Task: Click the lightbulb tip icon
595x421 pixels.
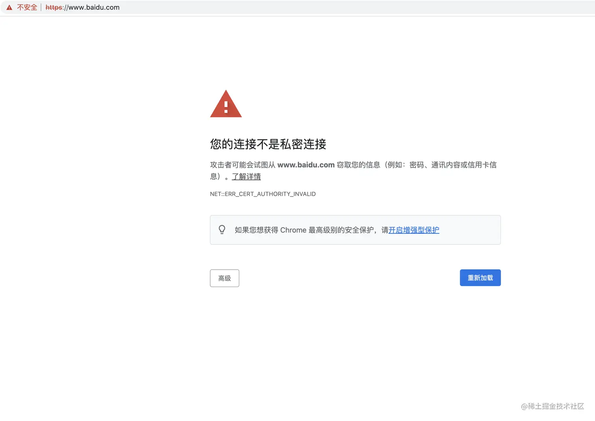Action: tap(222, 230)
